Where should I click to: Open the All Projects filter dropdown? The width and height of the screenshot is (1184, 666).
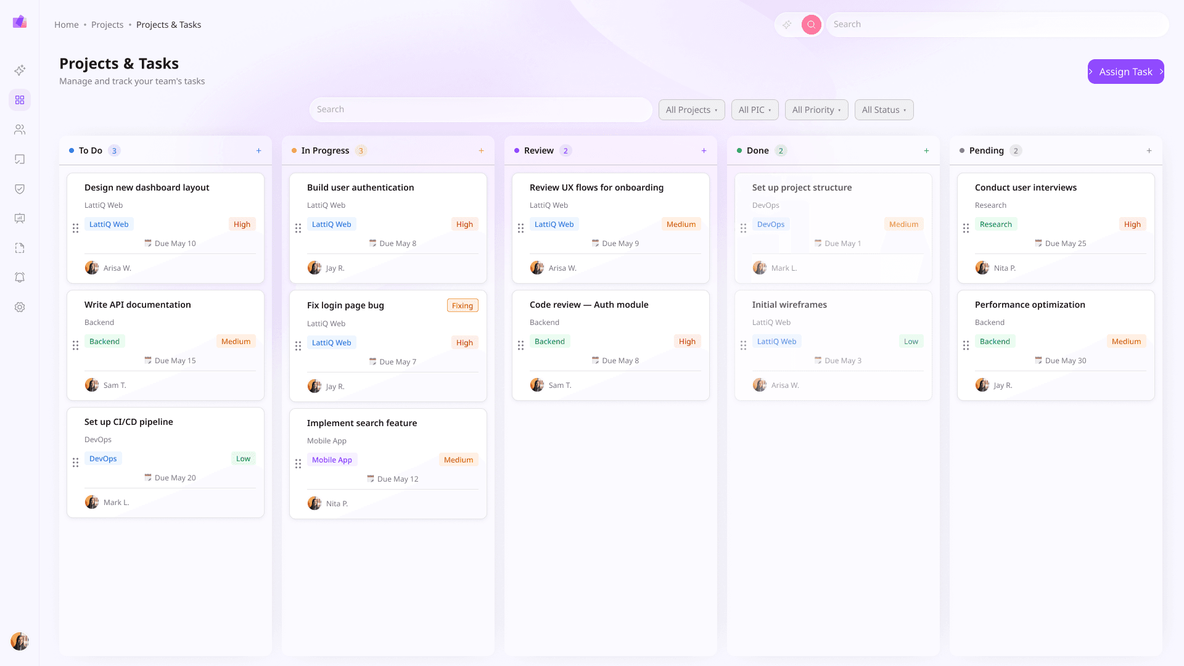click(x=691, y=110)
